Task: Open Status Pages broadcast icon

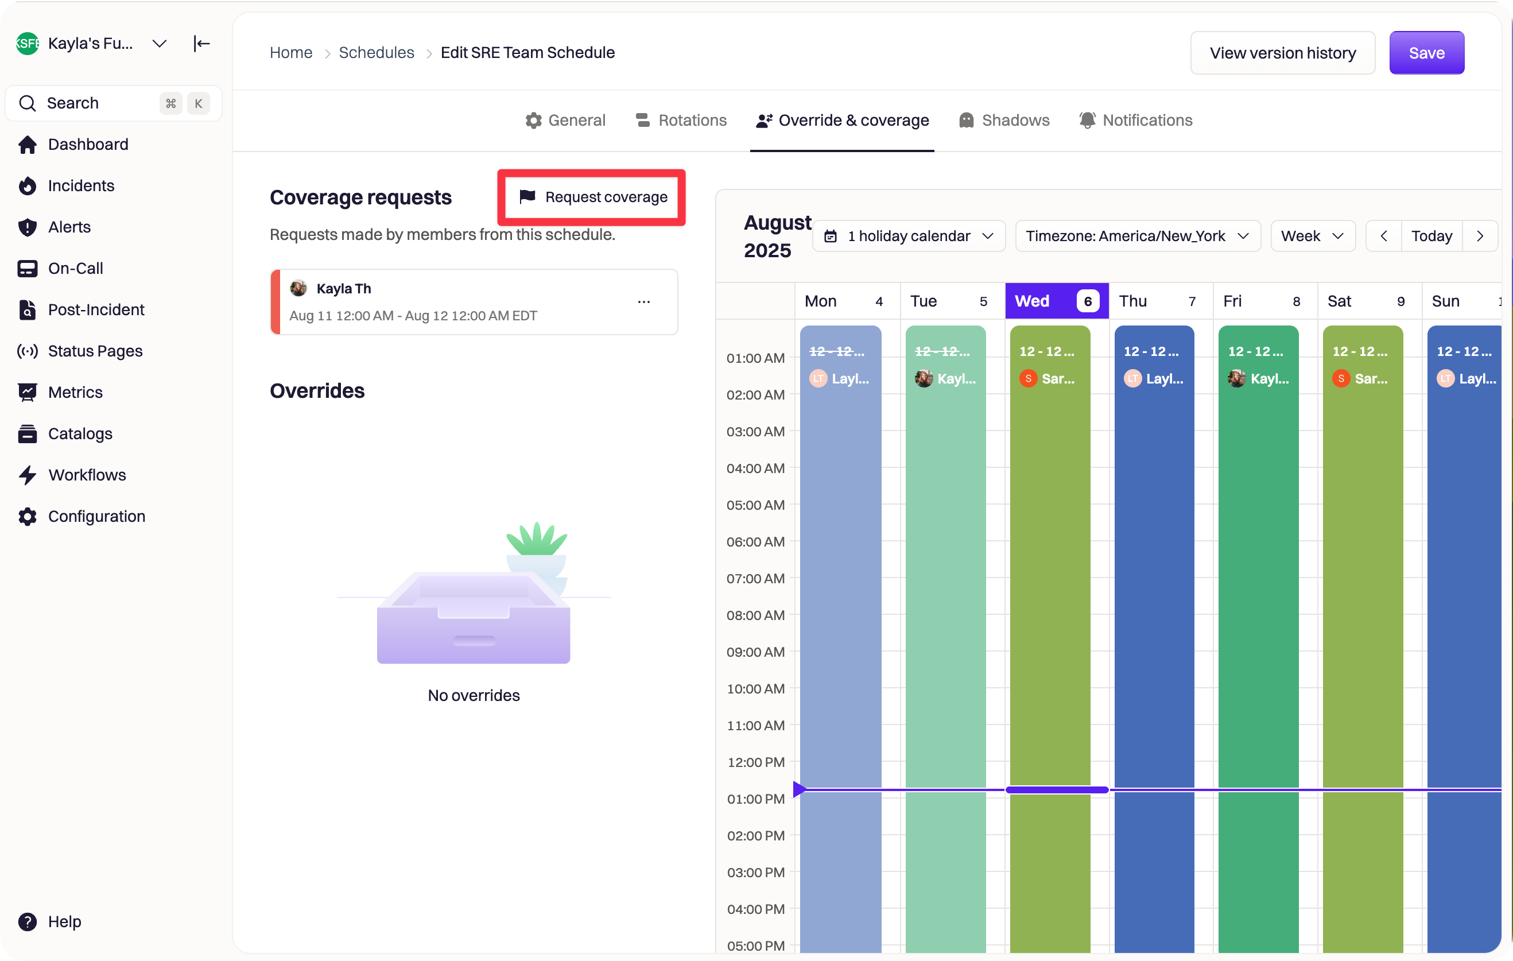Action: click(x=27, y=351)
